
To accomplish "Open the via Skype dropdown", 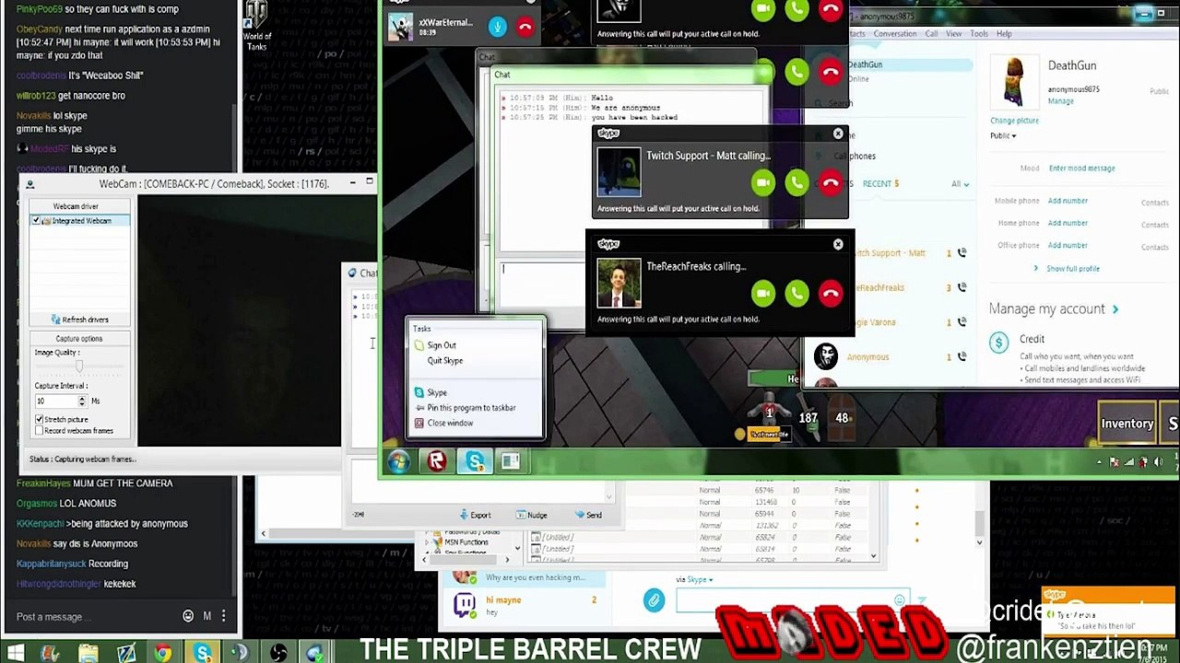I will click(694, 580).
